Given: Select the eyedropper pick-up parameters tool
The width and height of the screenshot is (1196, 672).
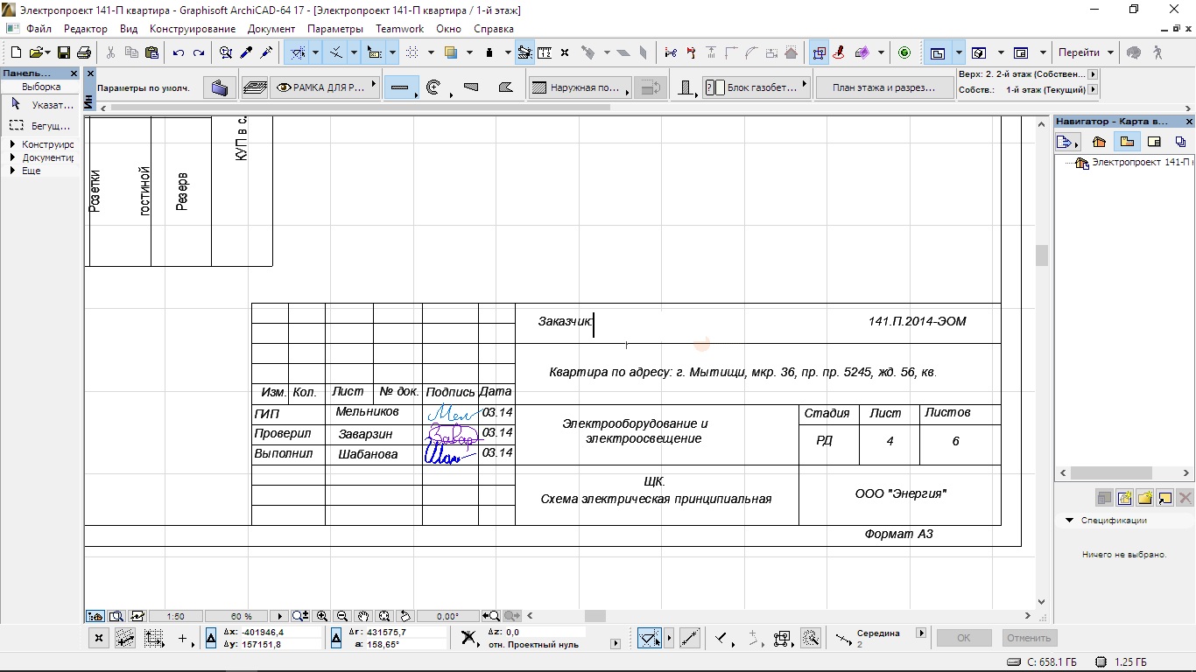Looking at the screenshot, I should tap(246, 52).
